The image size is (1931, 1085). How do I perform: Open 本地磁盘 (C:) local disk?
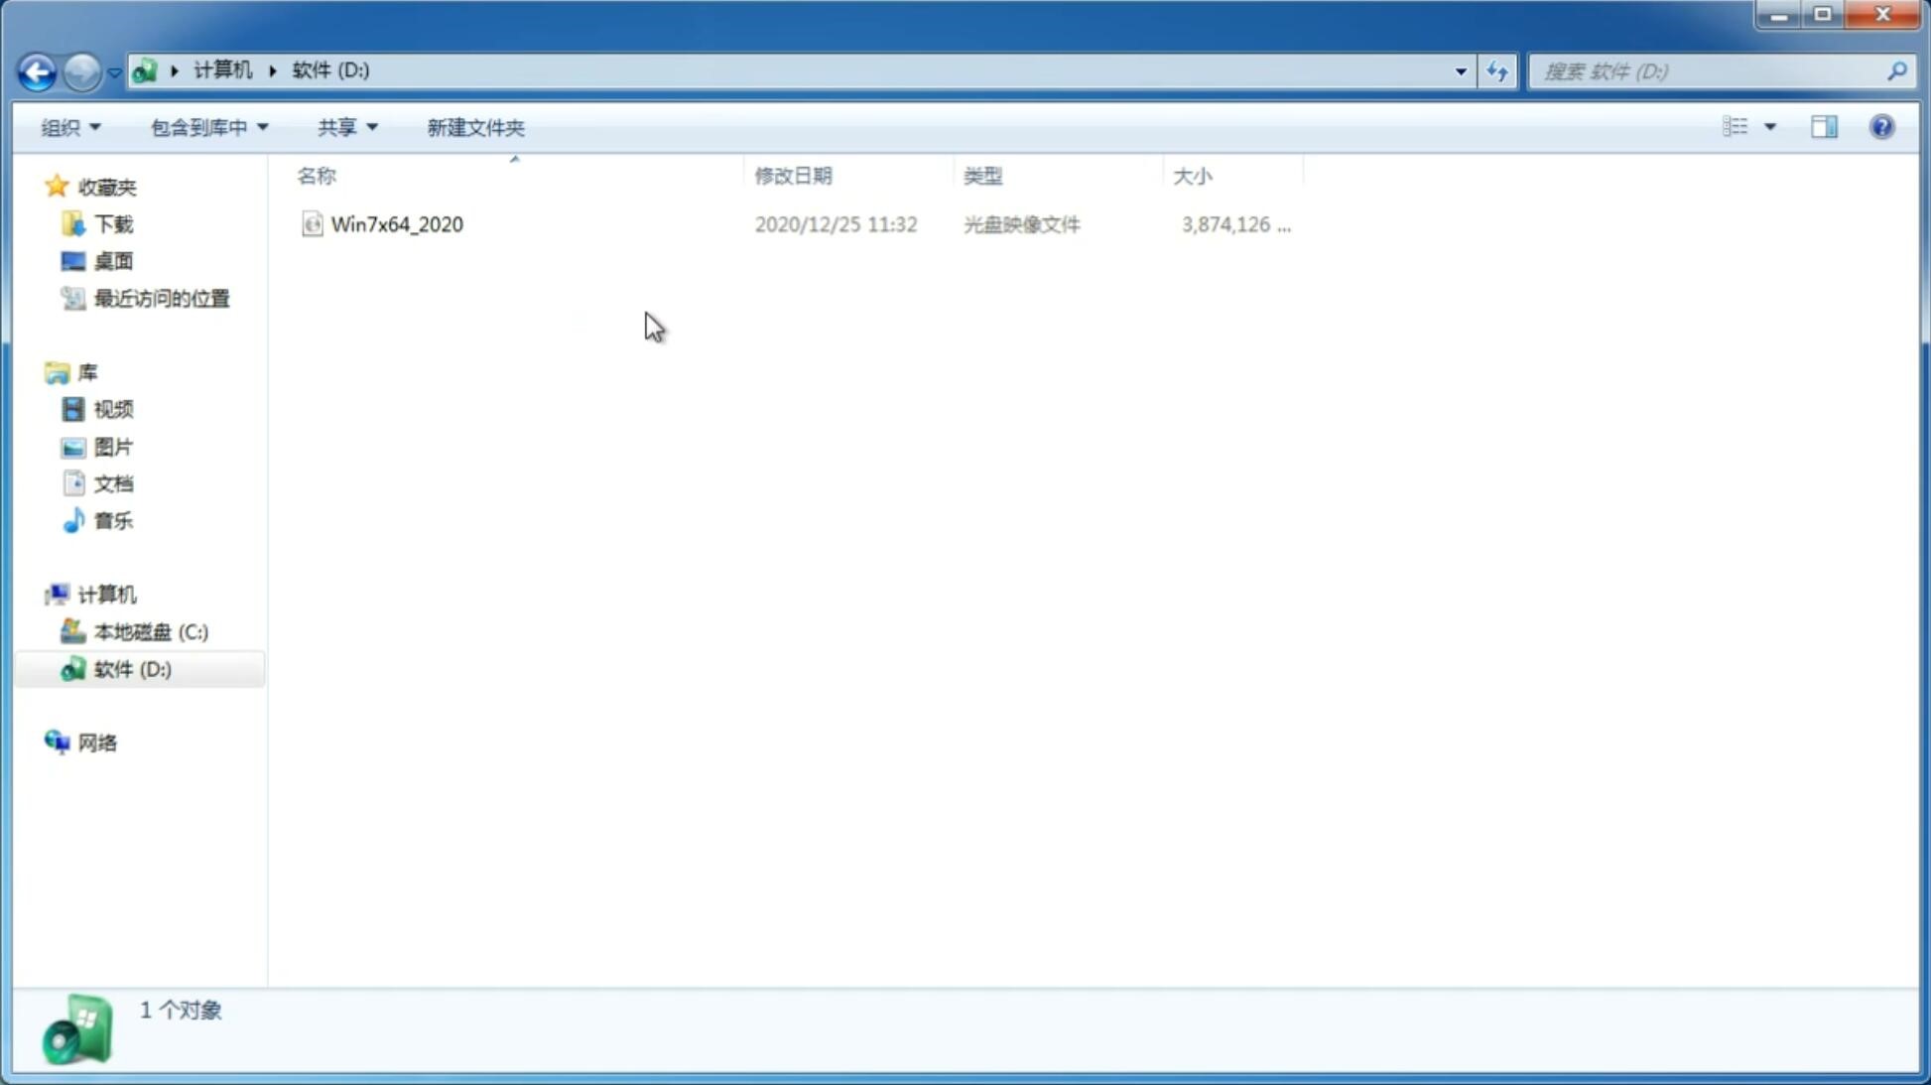point(149,631)
